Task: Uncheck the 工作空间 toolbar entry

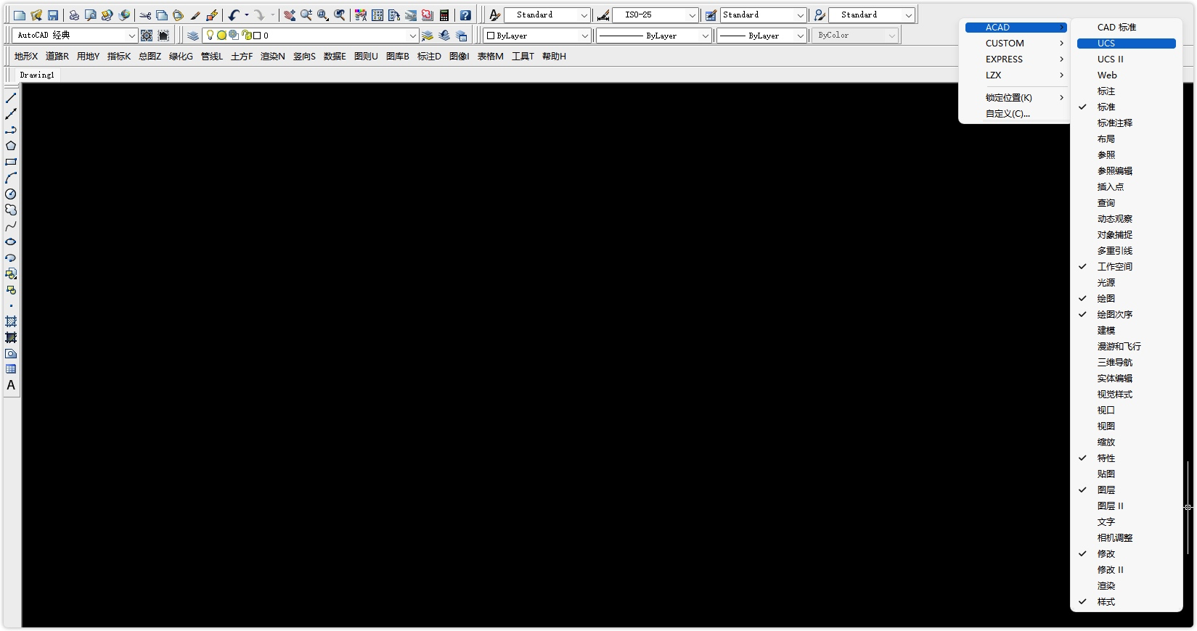Action: click(1127, 267)
